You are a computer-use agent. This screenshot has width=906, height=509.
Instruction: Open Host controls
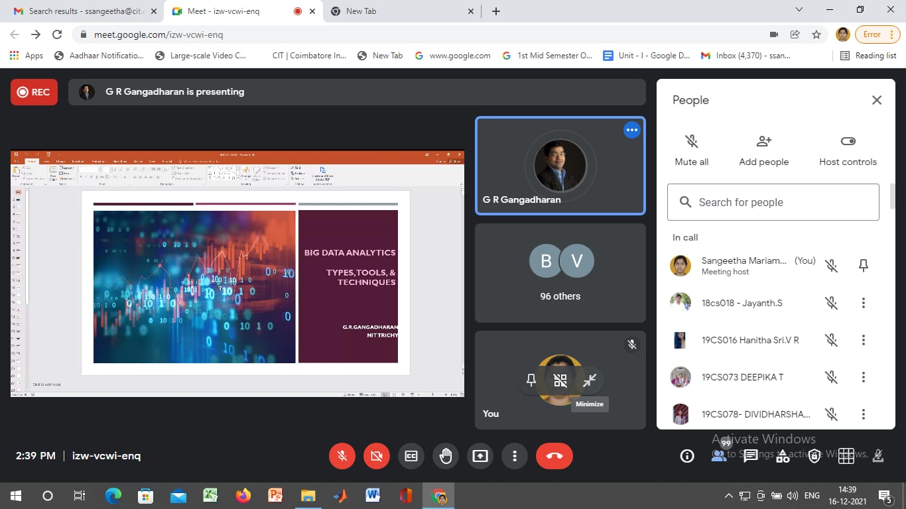click(x=848, y=150)
